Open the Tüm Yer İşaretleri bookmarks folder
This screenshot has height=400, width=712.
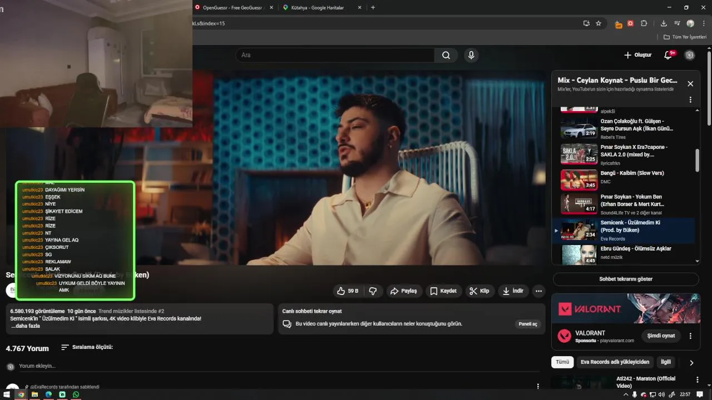point(685,37)
